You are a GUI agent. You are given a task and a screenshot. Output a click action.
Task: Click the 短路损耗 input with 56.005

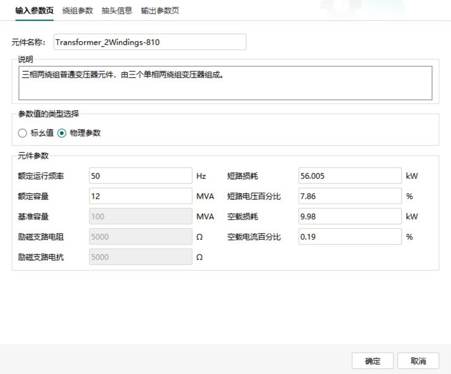coord(349,176)
